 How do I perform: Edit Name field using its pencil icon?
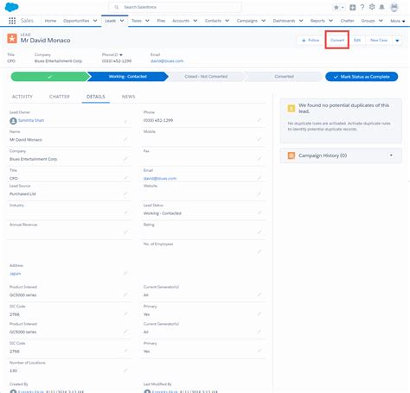[x=125, y=140]
